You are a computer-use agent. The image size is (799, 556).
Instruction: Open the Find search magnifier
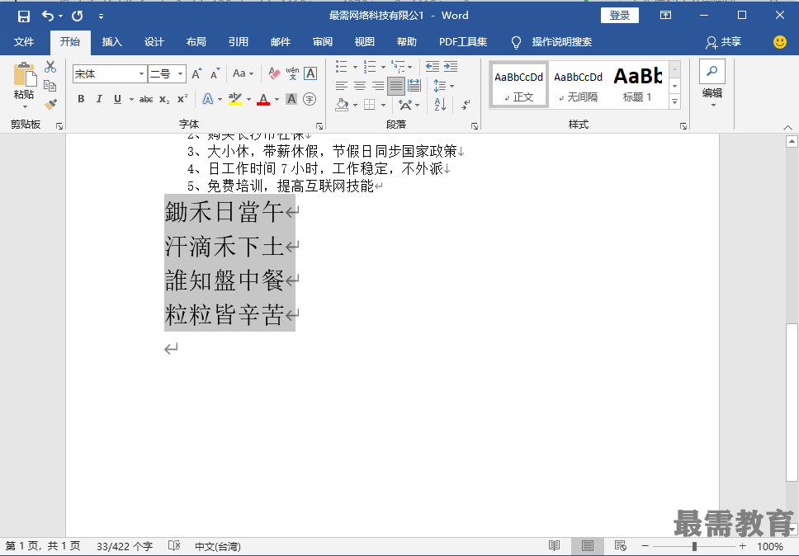(712, 71)
